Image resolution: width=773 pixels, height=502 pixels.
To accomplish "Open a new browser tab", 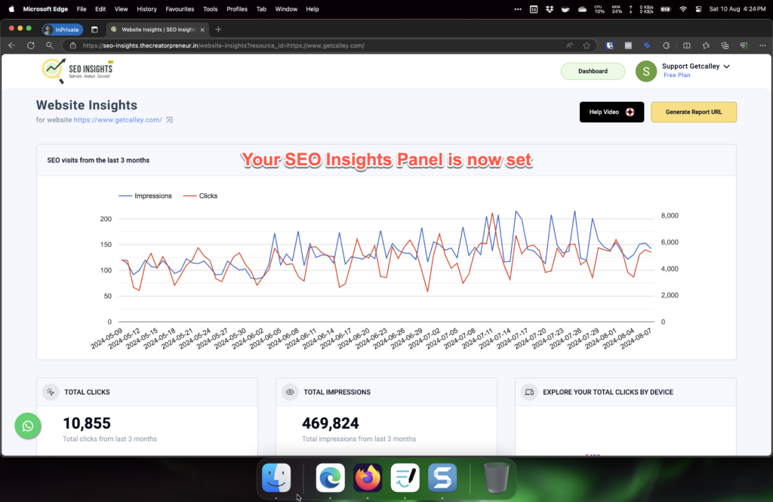I will [x=218, y=29].
